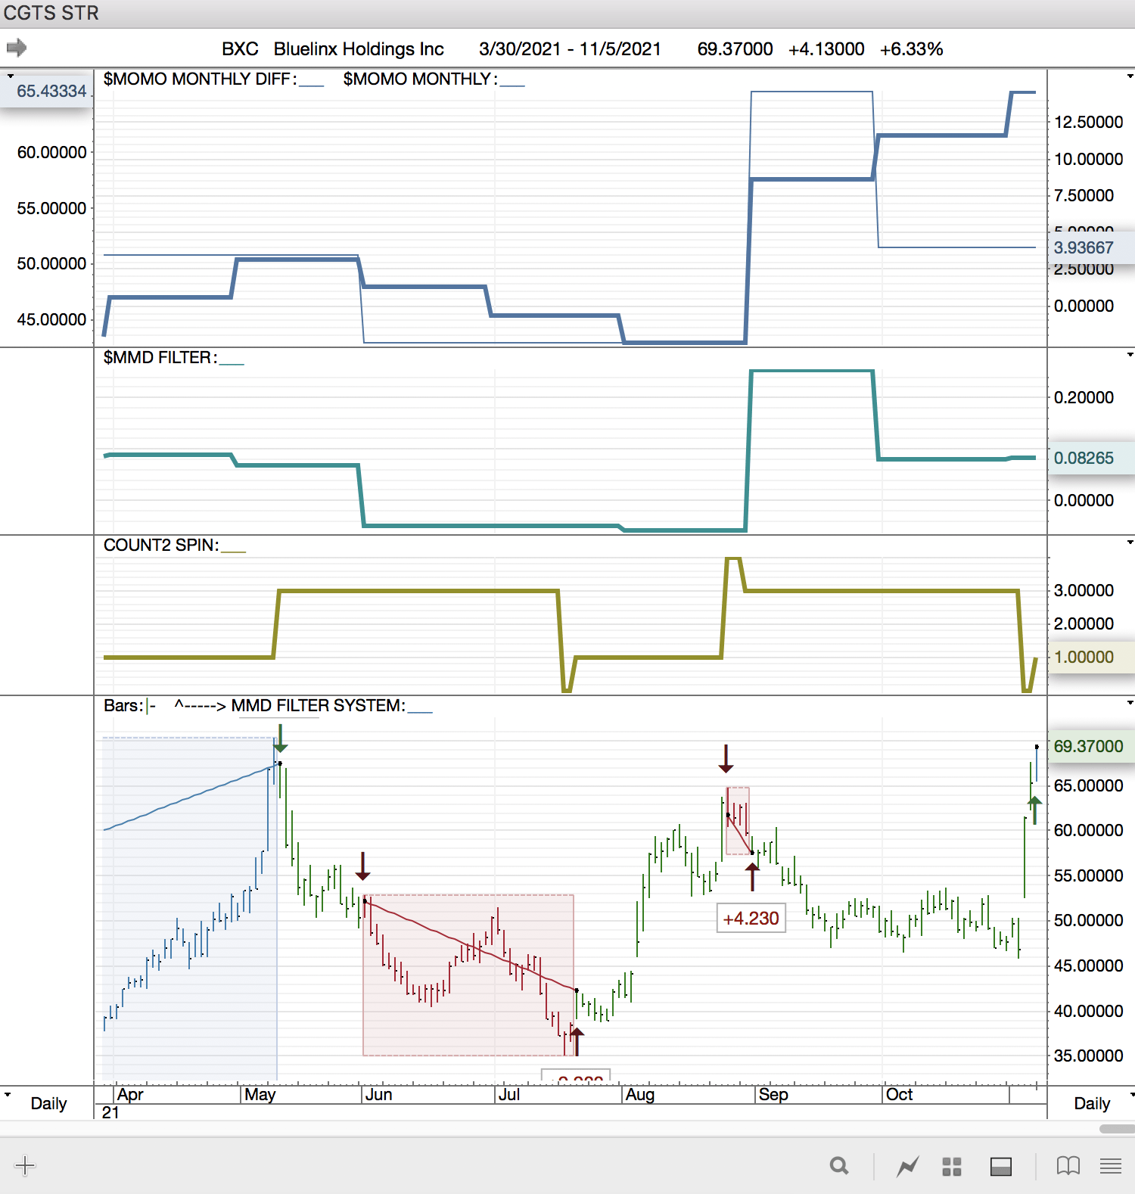This screenshot has width=1135, height=1194.
Task: Click the $MOMO MONTHLY indicator label
Action: click(420, 79)
